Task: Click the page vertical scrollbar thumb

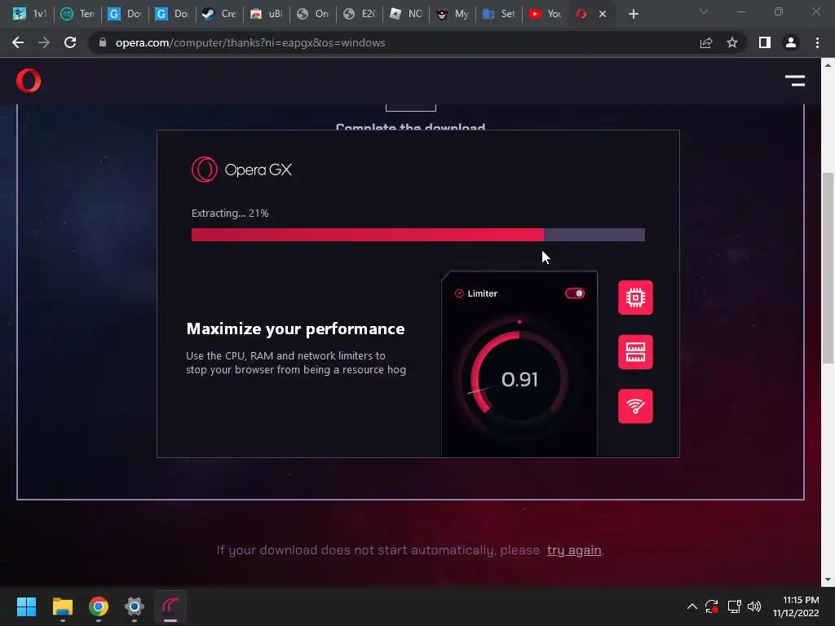Action: (827, 267)
